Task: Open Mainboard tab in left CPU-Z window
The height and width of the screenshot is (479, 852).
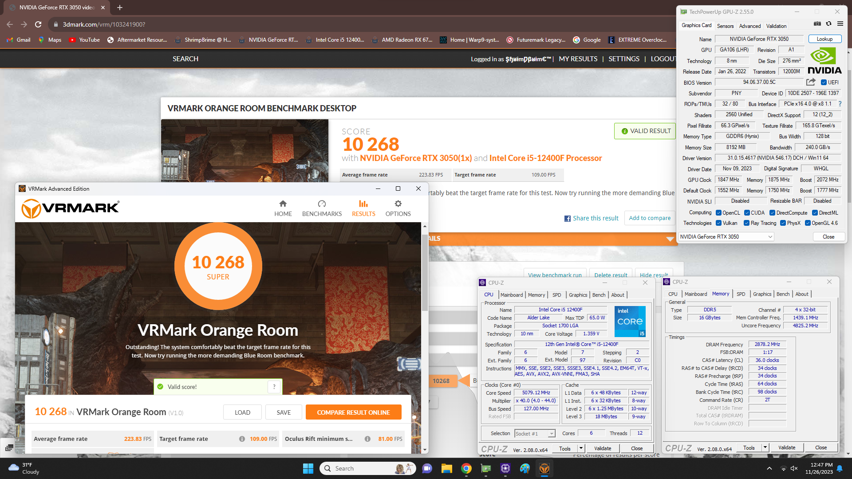Action: click(512, 295)
